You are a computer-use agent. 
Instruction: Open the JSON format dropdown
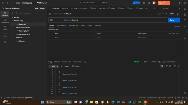(54, 66)
